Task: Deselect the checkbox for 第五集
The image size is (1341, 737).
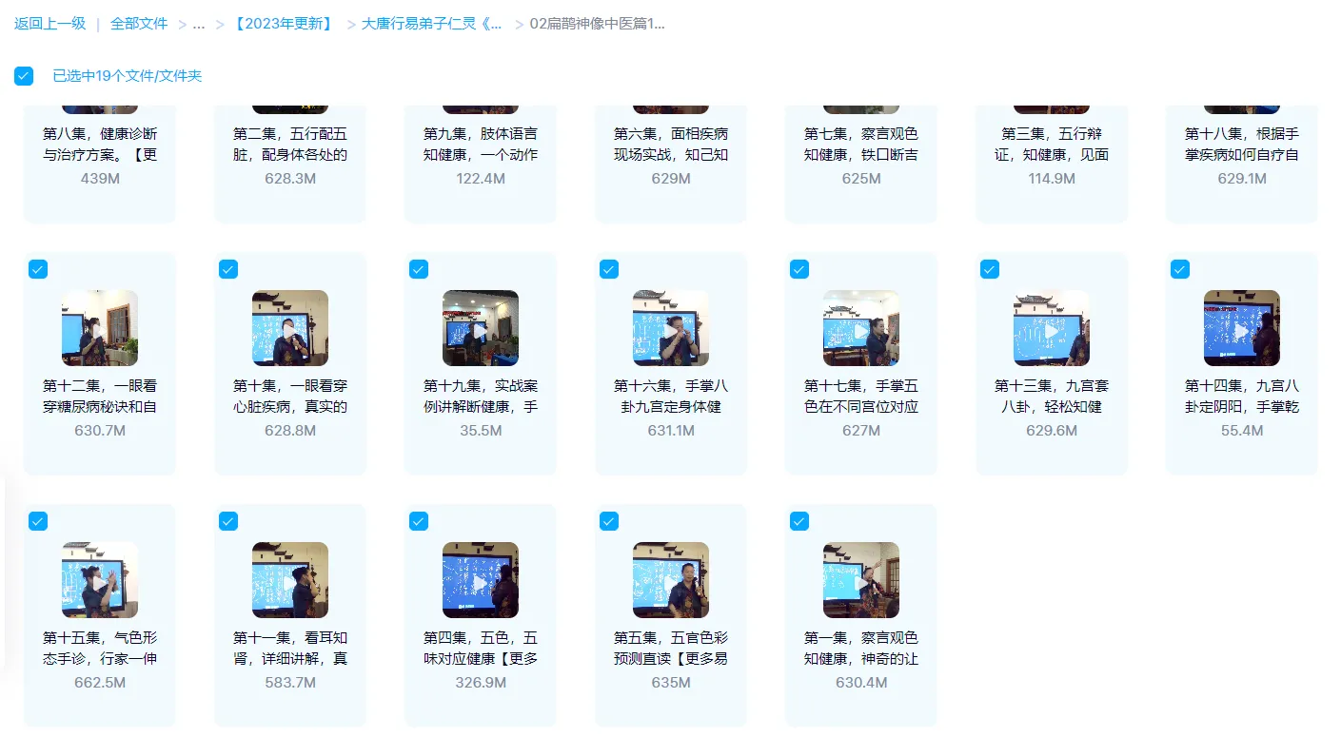Action: (609, 521)
